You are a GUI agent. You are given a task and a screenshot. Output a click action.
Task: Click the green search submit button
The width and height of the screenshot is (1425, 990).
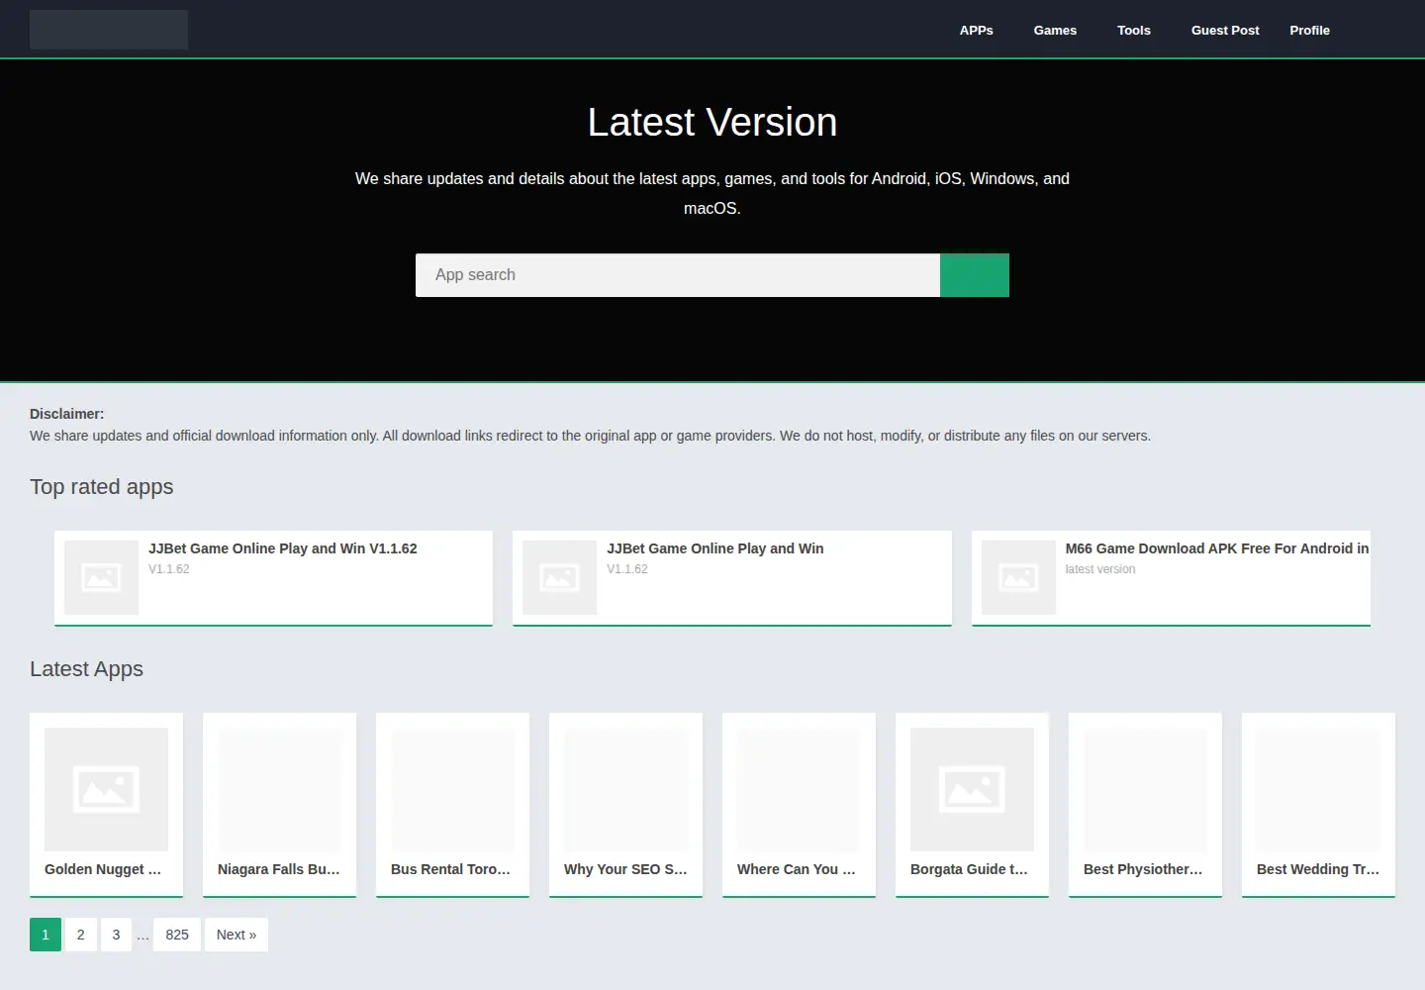pos(975,275)
